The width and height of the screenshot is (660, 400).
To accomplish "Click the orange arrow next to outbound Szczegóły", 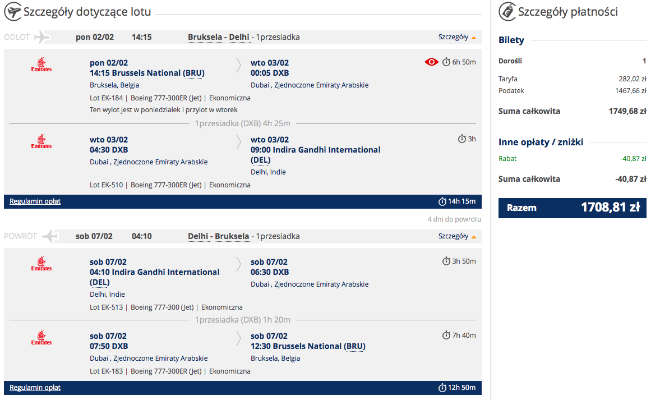I will (x=473, y=38).
